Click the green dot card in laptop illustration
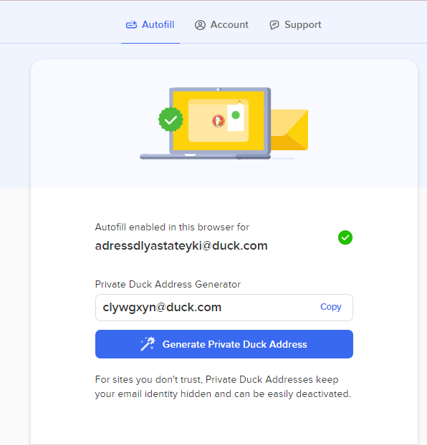This screenshot has width=427, height=445. [x=236, y=117]
